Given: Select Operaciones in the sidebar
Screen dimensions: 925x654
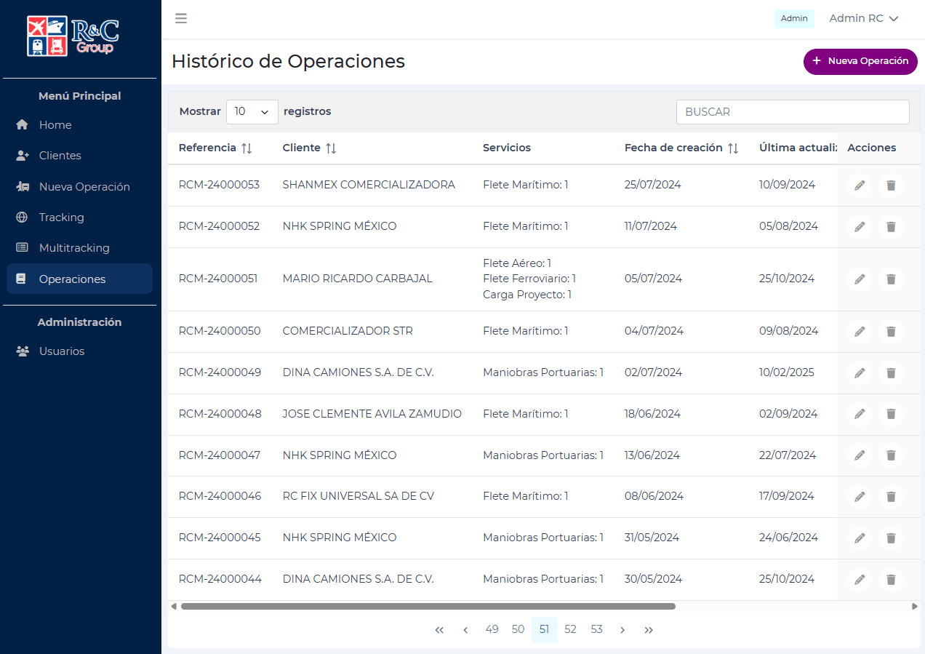Looking at the screenshot, I should 80,279.
